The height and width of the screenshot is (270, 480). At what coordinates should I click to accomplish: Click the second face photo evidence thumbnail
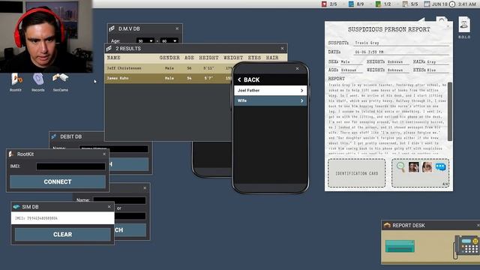[x=427, y=167]
